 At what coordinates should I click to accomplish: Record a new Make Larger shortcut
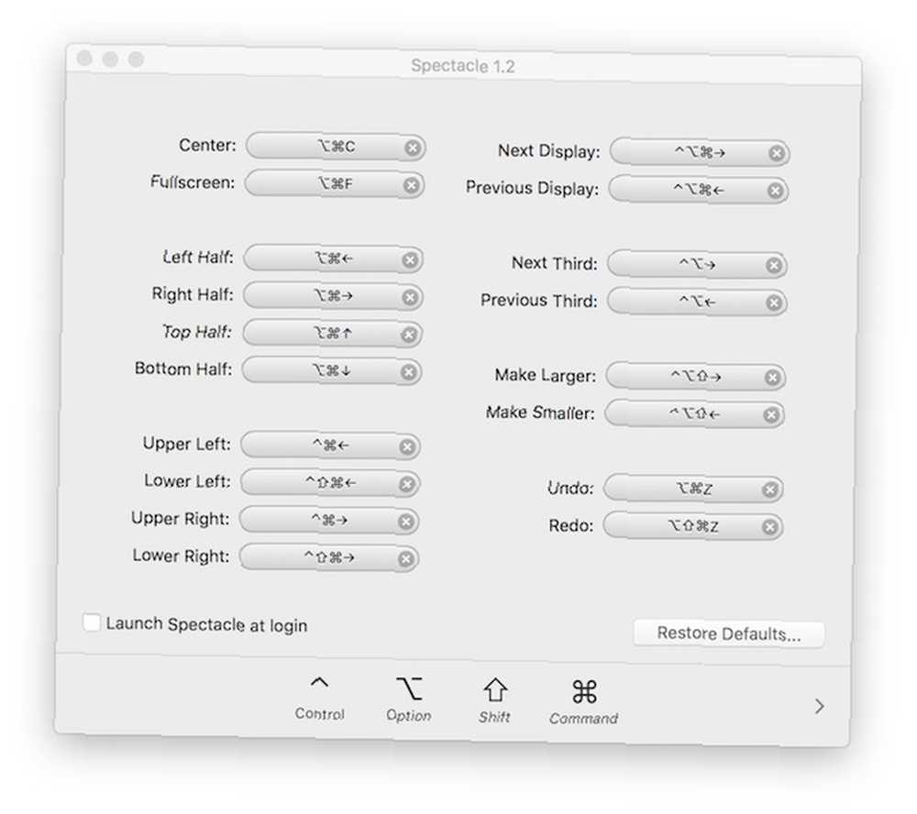pyautogui.click(x=695, y=376)
